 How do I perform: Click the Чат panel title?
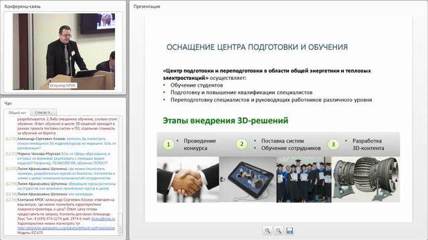pyautogui.click(x=8, y=103)
